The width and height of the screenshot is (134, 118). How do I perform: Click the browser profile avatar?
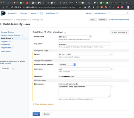click(x=128, y=7)
